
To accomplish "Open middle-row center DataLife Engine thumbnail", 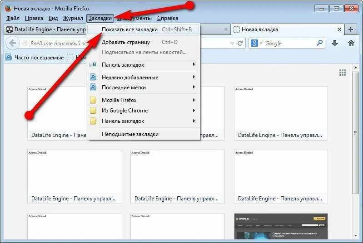I will pyautogui.click(x=177, y=177).
